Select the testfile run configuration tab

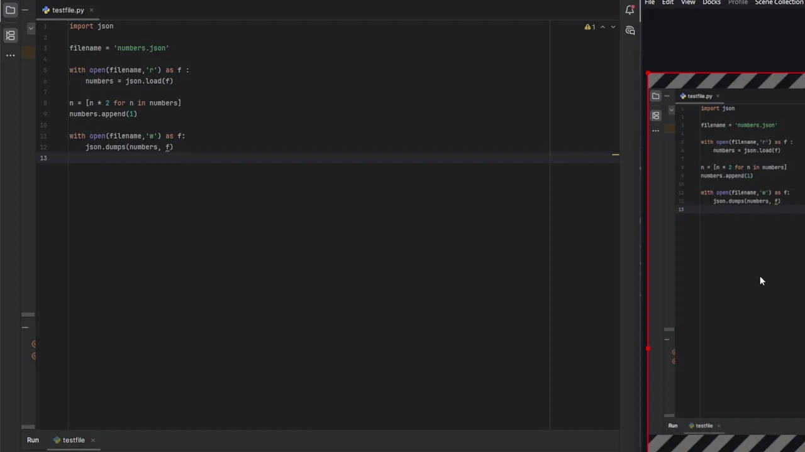[x=74, y=440]
